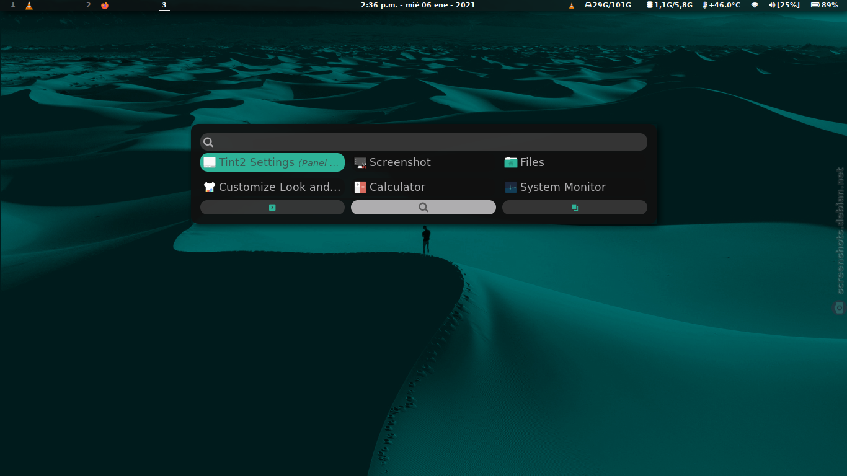Screen dimensions: 847x476
Task: Click the volume [25%] indicator
Action: coord(784,5)
